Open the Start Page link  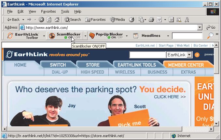pos(166,45)
